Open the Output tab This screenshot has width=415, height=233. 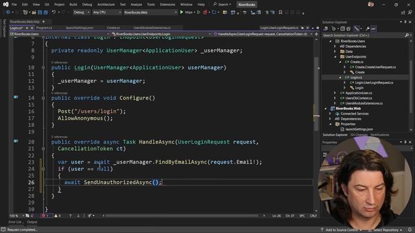point(32,222)
